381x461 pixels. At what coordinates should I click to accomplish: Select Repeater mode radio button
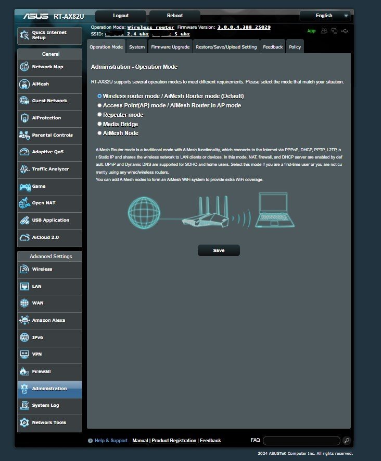pos(99,114)
